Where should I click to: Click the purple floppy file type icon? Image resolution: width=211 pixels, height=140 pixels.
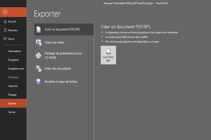38,82
